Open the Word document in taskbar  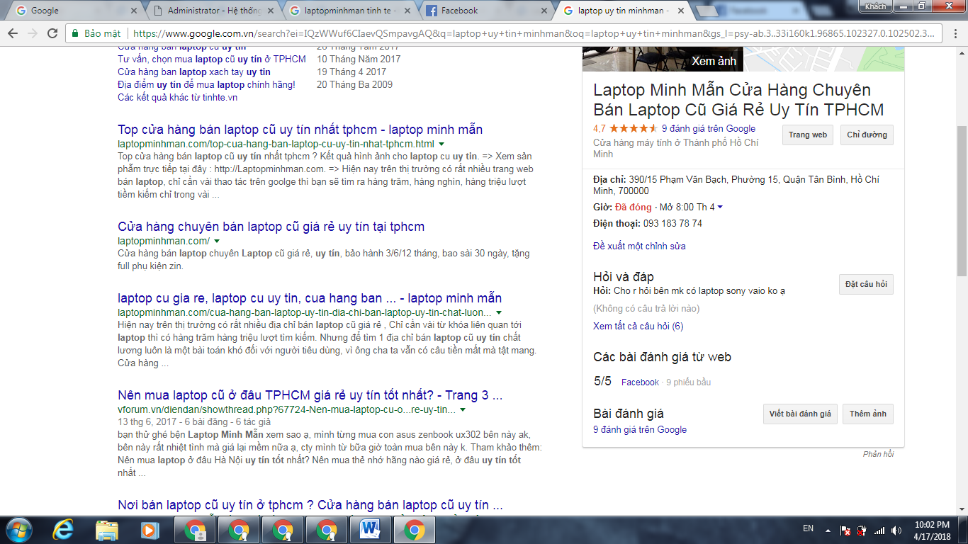(x=371, y=530)
